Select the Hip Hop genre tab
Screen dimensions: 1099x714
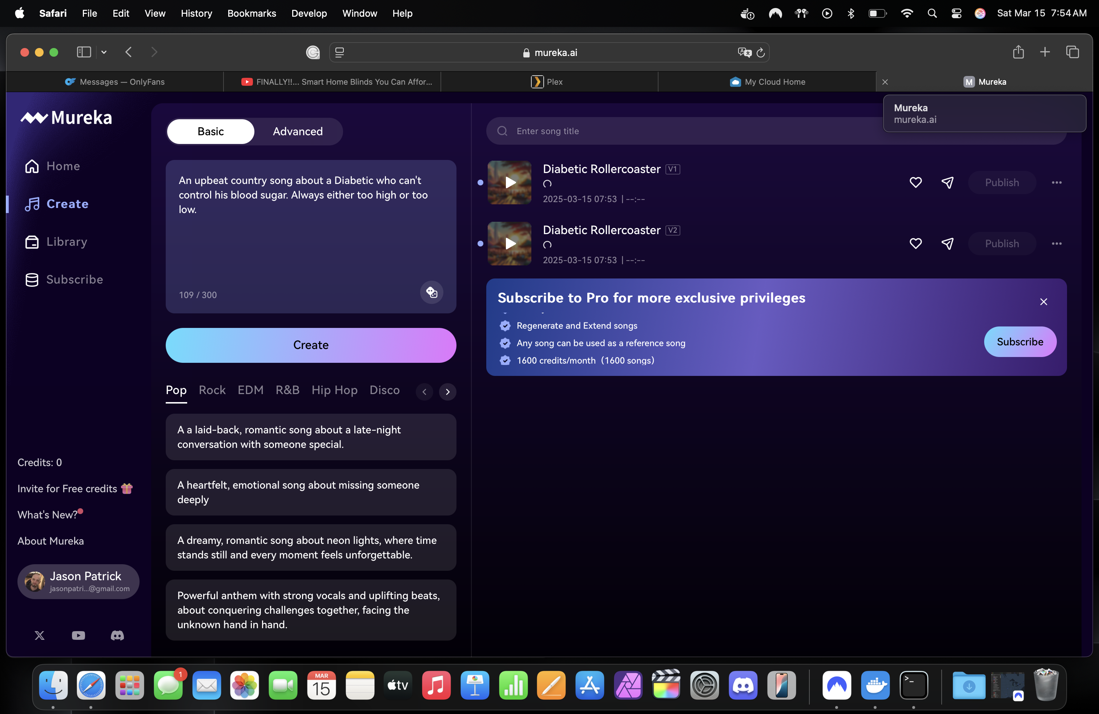pos(334,390)
